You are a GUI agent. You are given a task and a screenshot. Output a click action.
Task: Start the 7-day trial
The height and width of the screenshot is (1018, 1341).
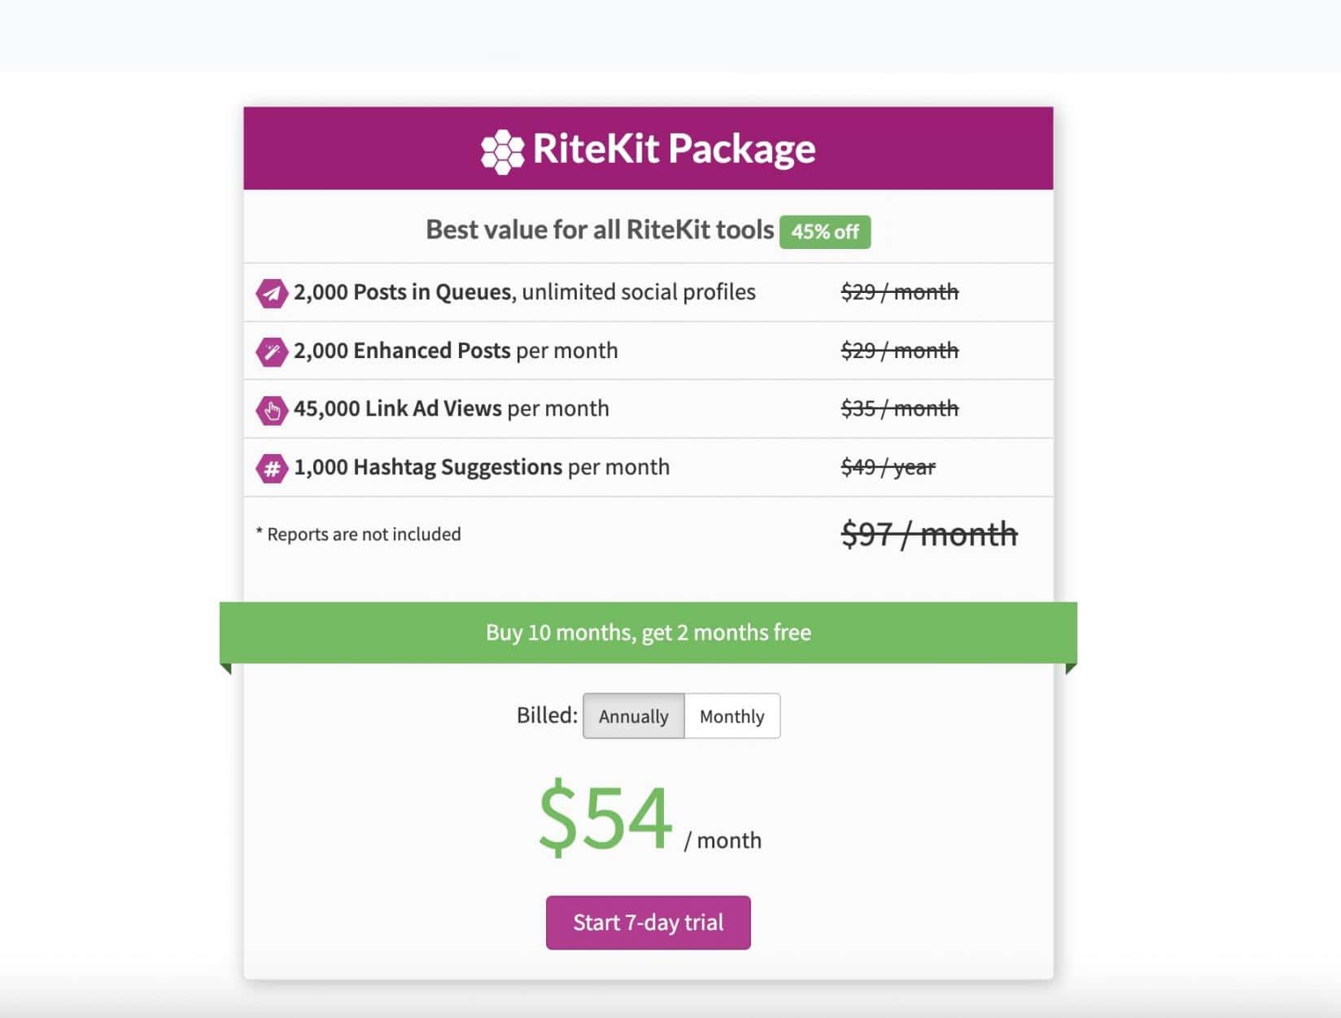click(x=648, y=922)
